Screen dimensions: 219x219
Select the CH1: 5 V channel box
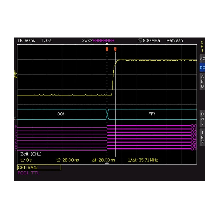tap(39, 168)
